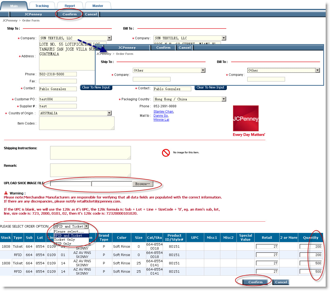Choose 'RFID Only' from the option list

click(x=71, y=244)
